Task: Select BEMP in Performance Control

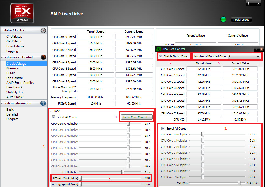Action: coord(11,73)
